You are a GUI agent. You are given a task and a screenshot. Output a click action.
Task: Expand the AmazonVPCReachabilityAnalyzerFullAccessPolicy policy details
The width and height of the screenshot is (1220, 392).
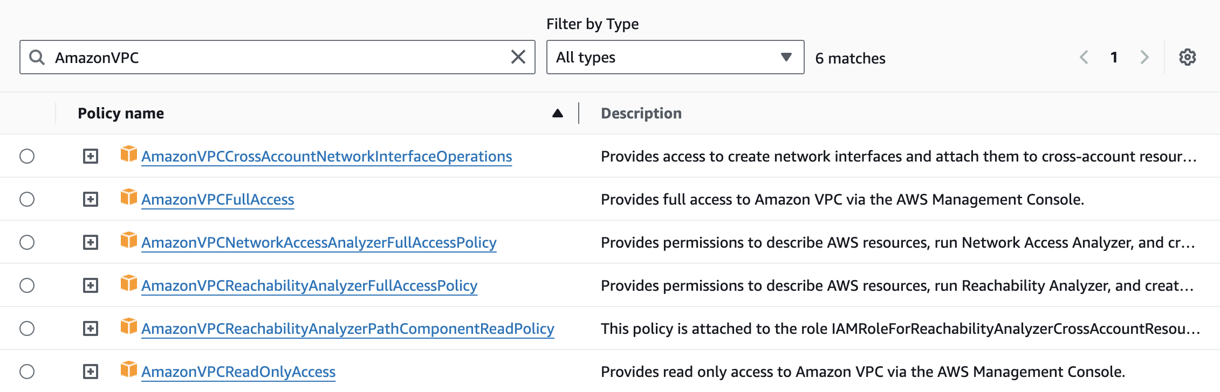coord(91,285)
